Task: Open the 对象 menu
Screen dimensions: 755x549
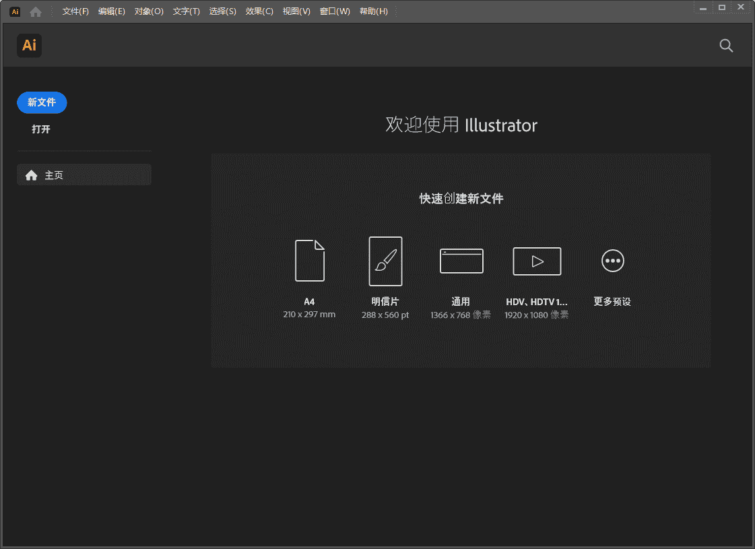Action: coord(148,11)
